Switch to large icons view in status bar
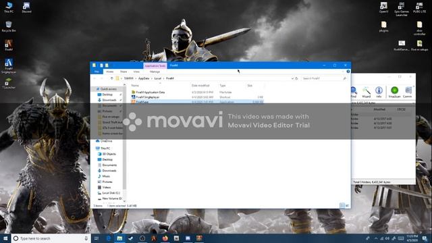The width and height of the screenshot is (432, 243). (347, 205)
